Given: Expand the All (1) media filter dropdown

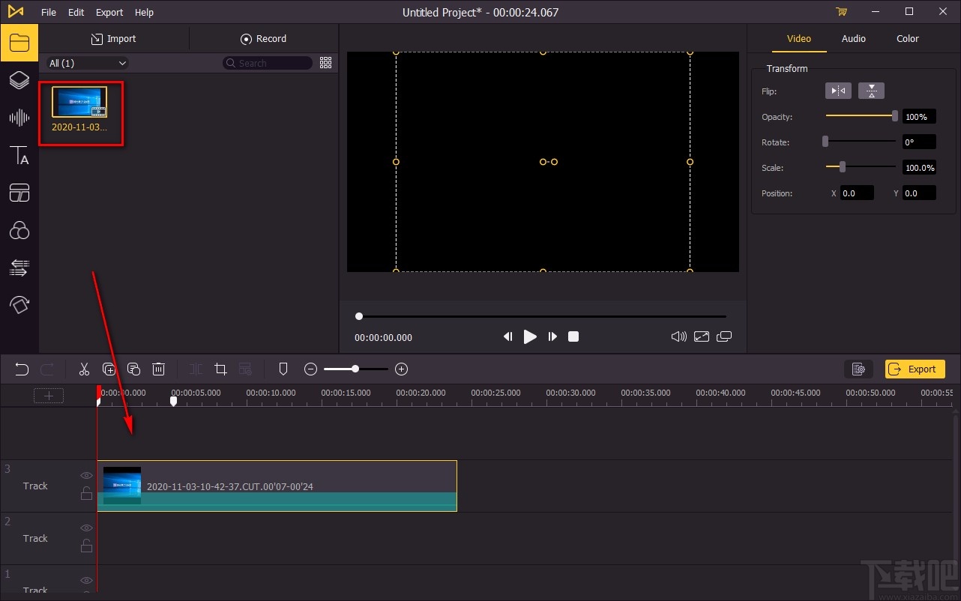Looking at the screenshot, I should (x=88, y=64).
